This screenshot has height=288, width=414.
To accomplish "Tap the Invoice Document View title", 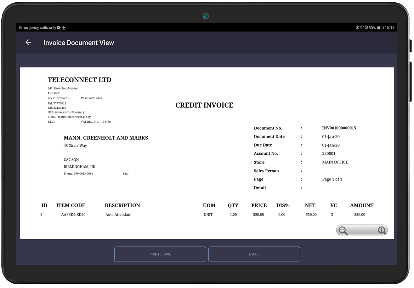I will click(78, 43).
